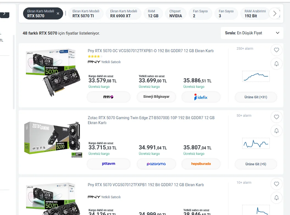The image size is (290, 215).
Task: Open Pny RTX 5070 OC product title
Action: (x=150, y=51)
